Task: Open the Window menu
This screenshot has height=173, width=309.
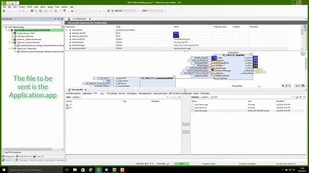Action: tap(64, 7)
